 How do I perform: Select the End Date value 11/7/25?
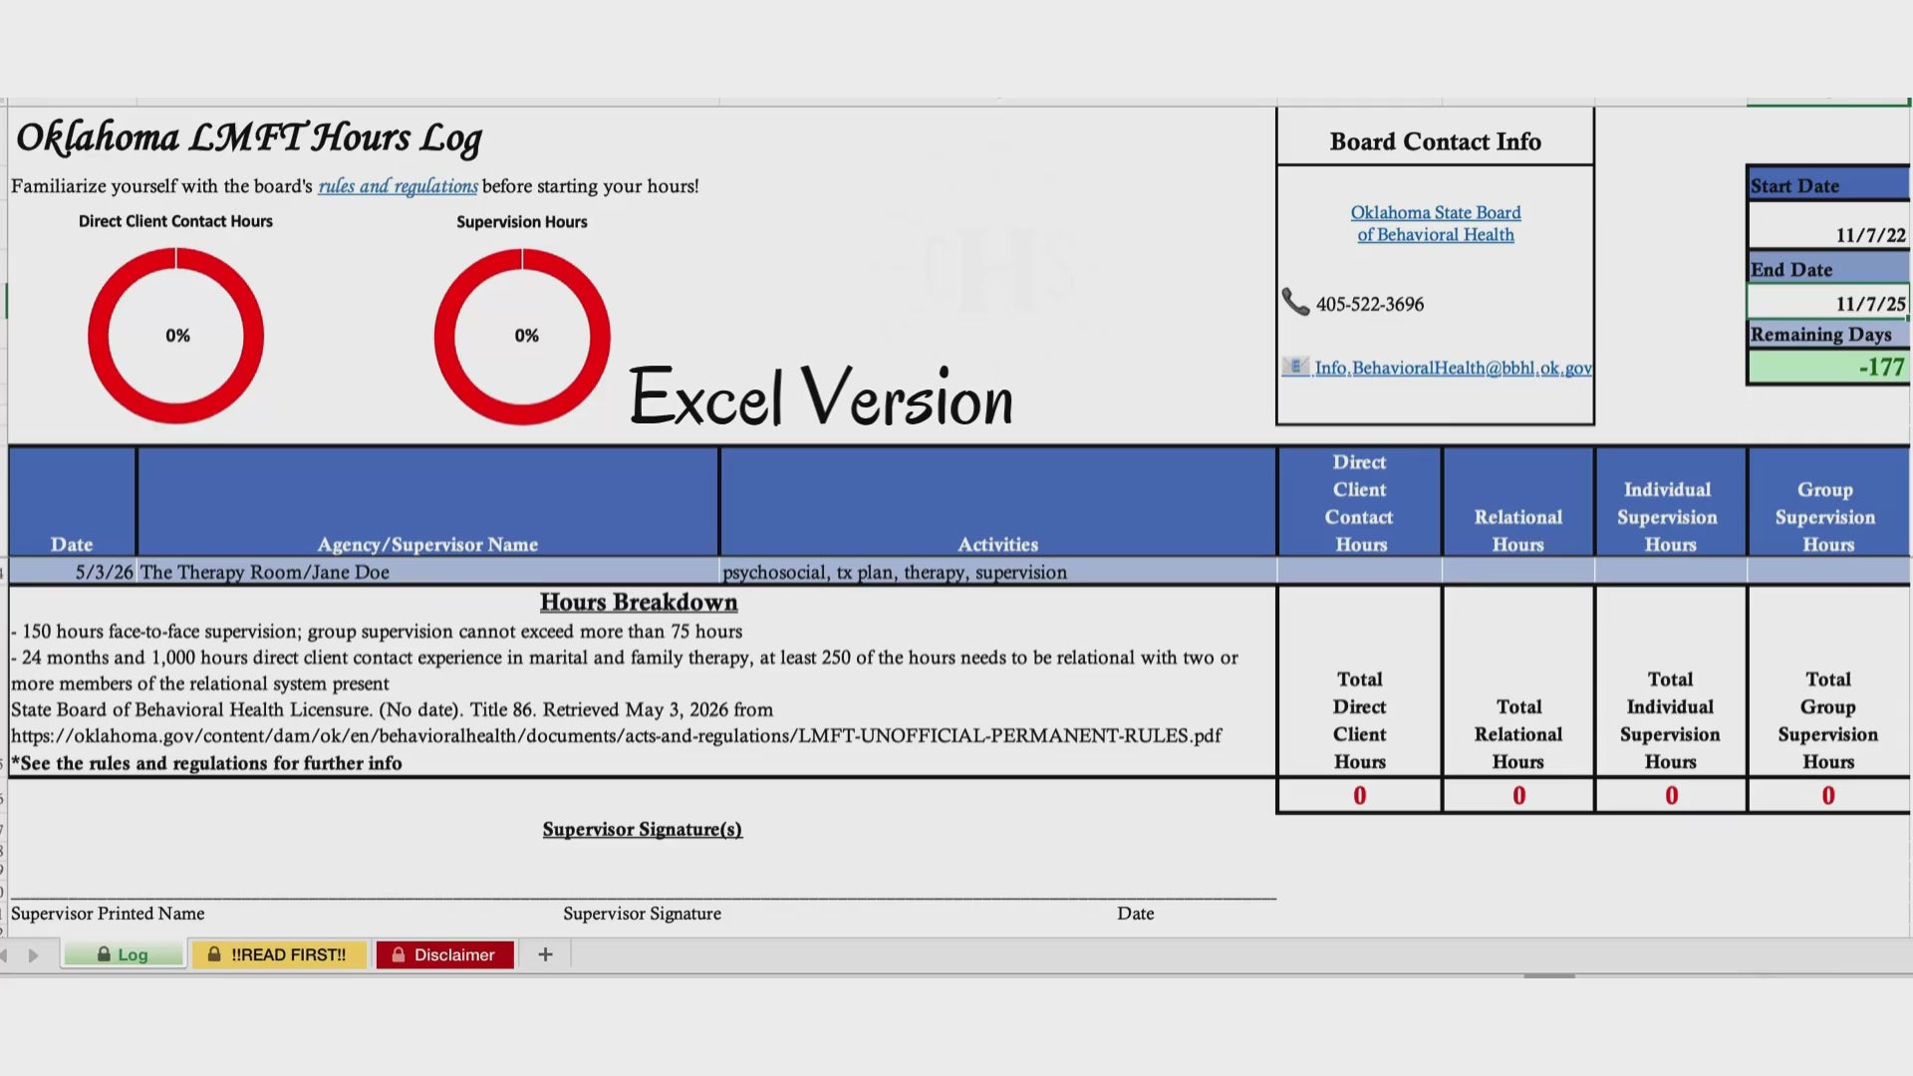(x=1828, y=303)
